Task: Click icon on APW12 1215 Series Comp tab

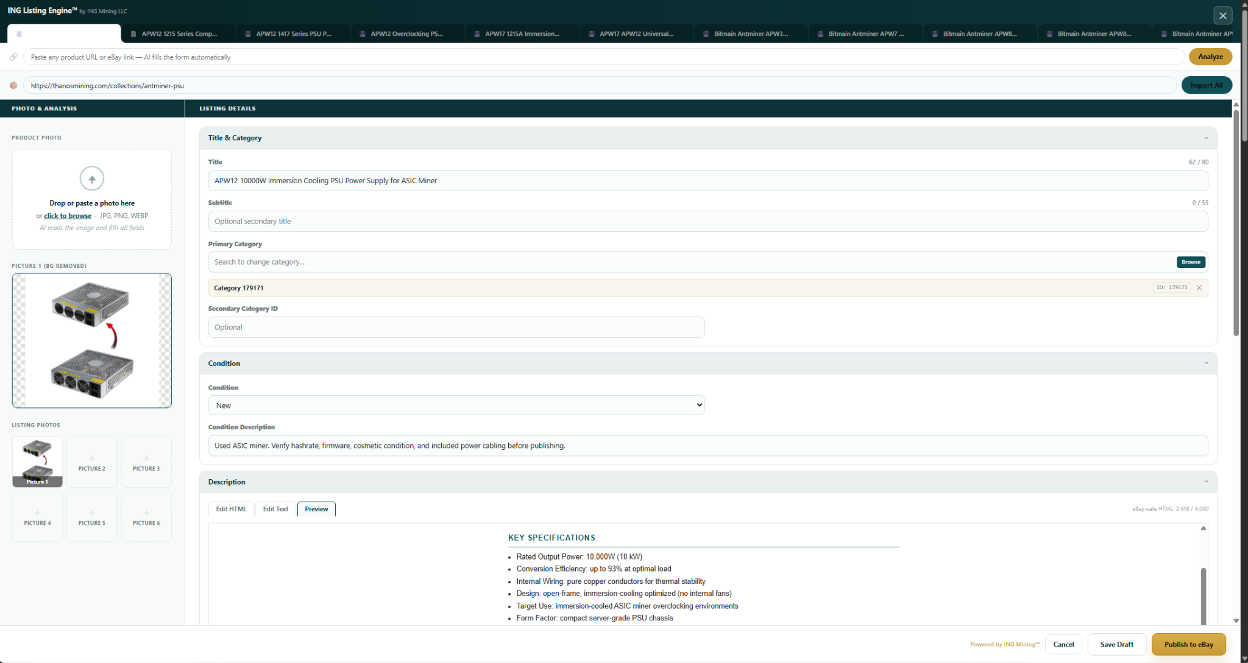Action: [133, 34]
